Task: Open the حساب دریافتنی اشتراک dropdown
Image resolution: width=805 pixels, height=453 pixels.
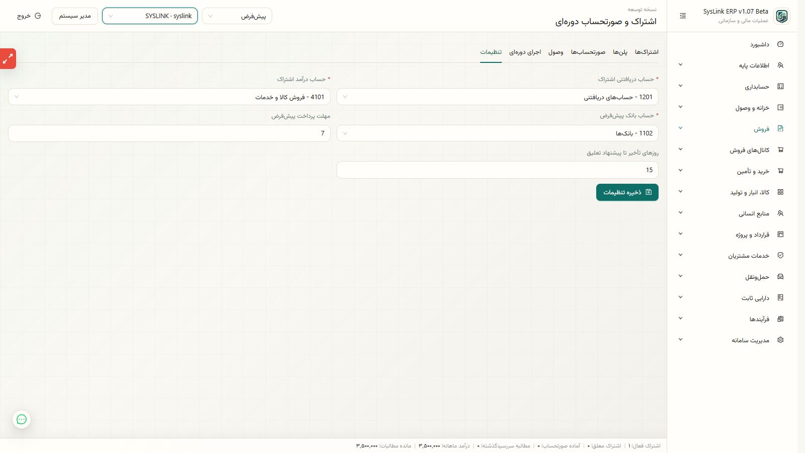Action: click(x=498, y=97)
